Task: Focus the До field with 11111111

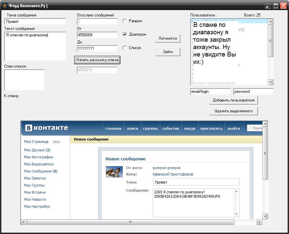Action: tap(97, 48)
